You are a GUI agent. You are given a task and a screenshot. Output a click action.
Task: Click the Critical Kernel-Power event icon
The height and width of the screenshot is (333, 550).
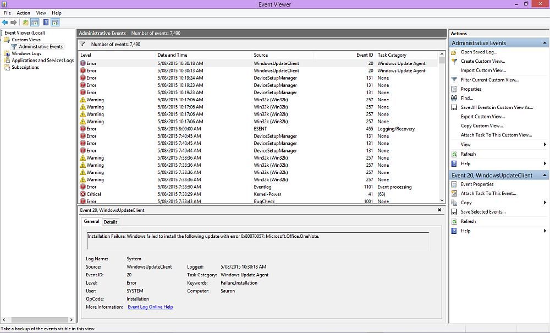(x=83, y=194)
